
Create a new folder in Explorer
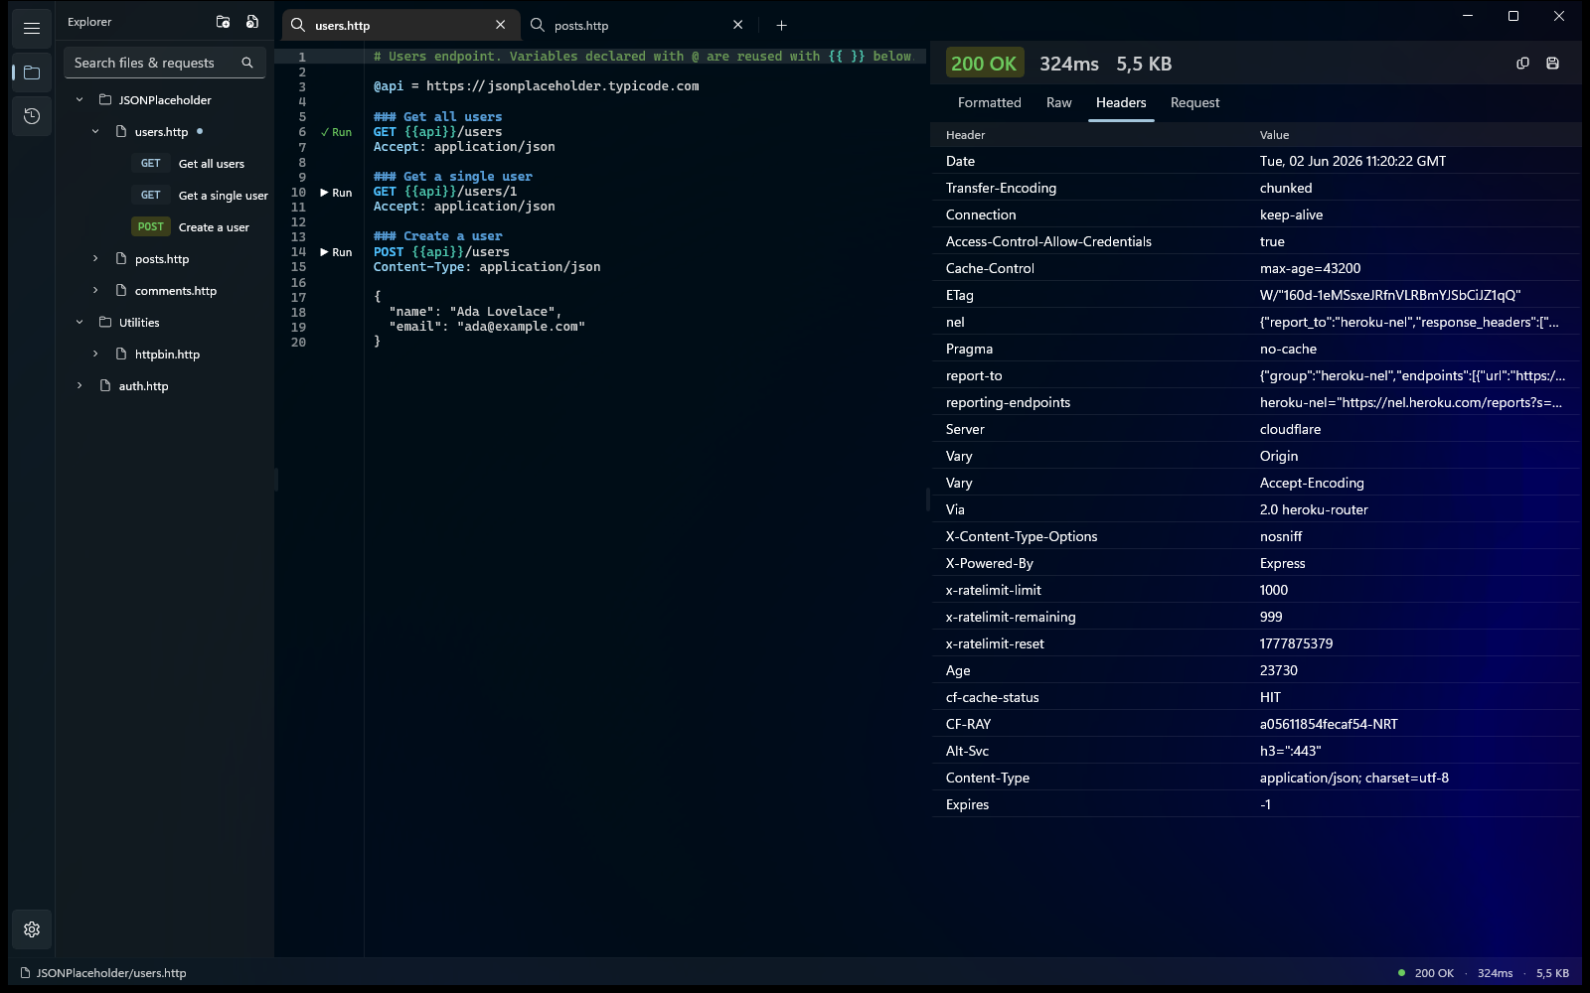(x=223, y=22)
